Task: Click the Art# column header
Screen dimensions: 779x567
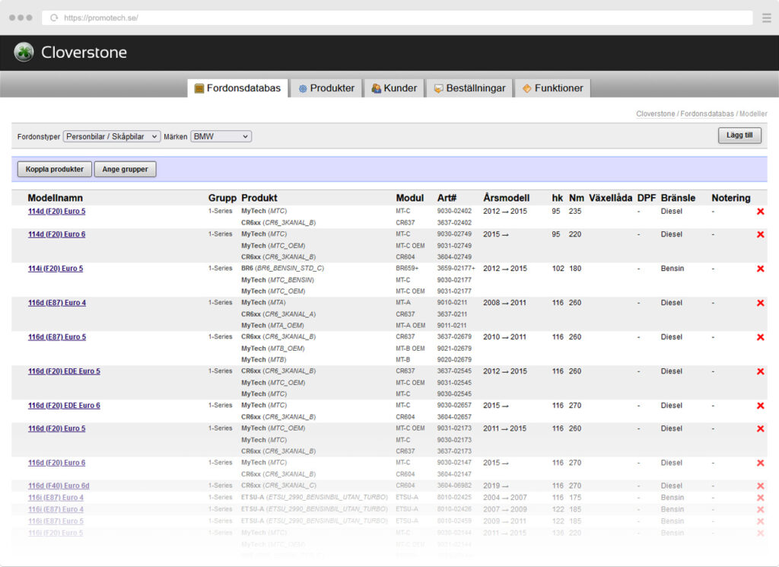Action: click(x=447, y=198)
